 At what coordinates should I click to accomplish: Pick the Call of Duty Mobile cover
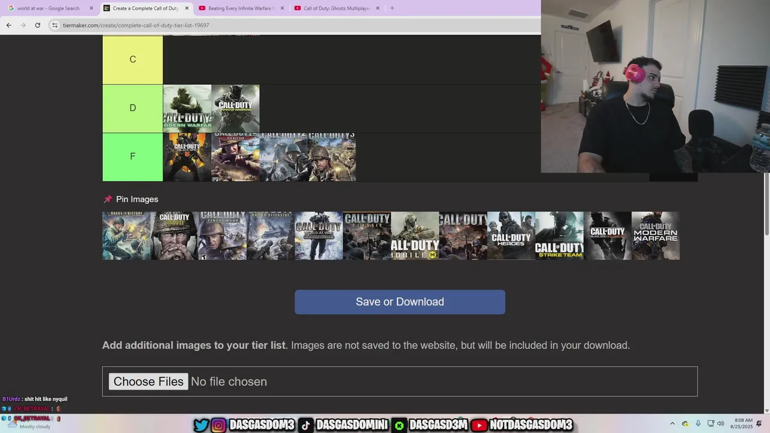(415, 236)
